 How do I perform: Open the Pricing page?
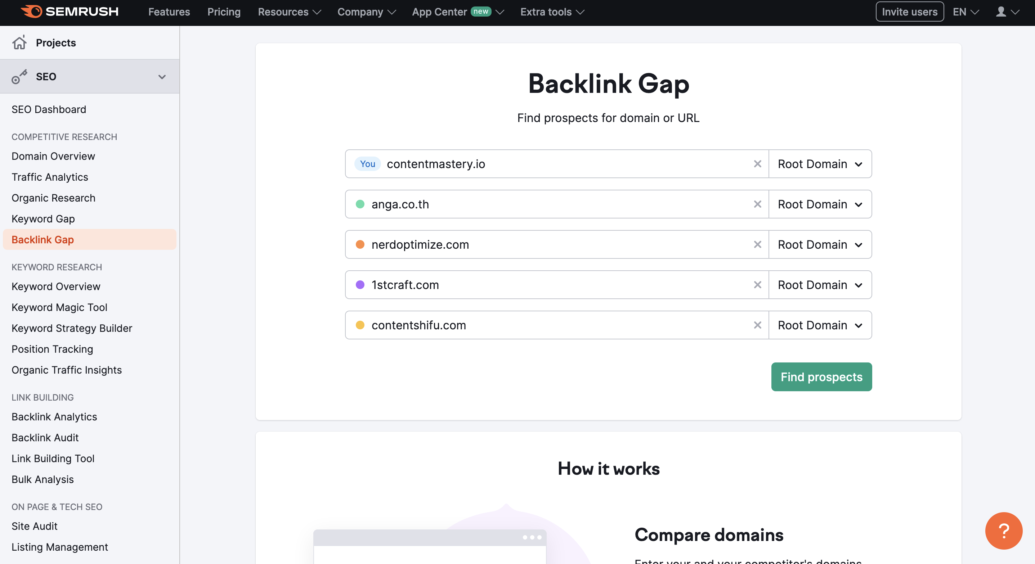pyautogui.click(x=224, y=12)
